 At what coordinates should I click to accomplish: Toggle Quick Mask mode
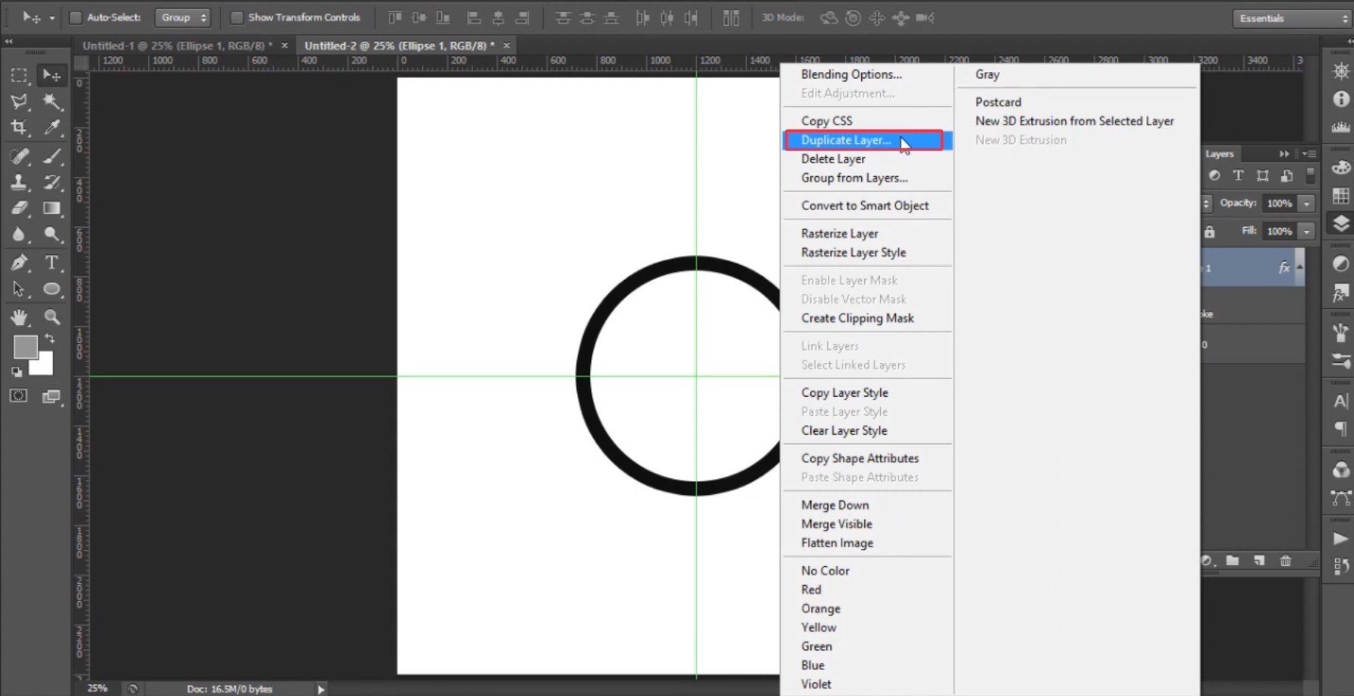(x=19, y=396)
